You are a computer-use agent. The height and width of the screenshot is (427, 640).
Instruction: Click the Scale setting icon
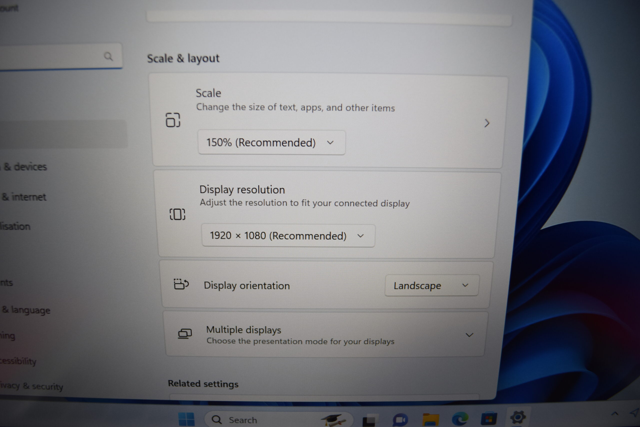tap(173, 120)
